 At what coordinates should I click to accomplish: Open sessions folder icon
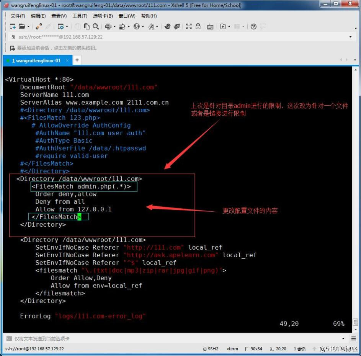point(22,26)
